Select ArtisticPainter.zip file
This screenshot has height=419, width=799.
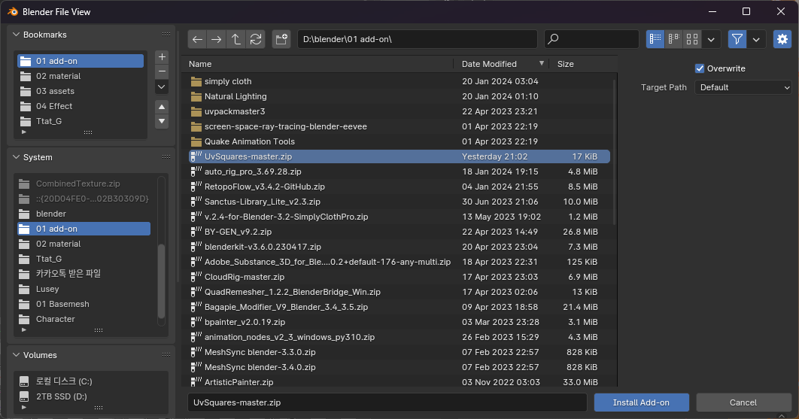click(399, 382)
